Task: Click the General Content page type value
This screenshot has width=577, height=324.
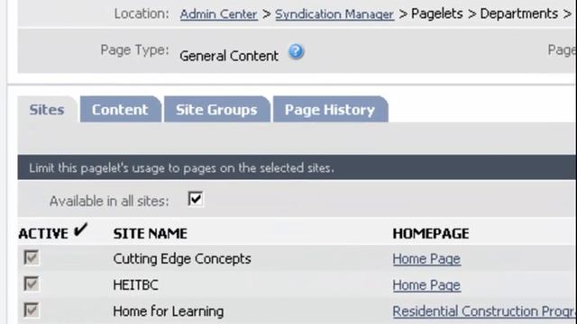Action: [x=229, y=56]
